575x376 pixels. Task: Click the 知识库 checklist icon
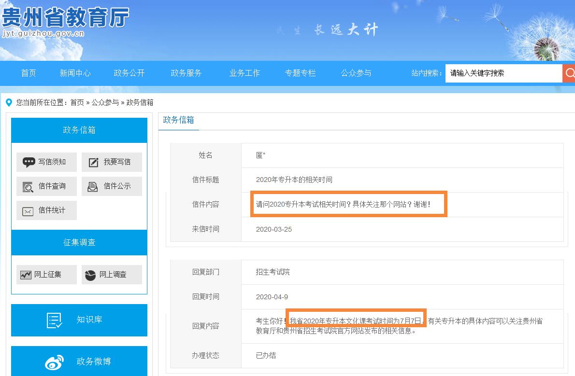click(55, 320)
